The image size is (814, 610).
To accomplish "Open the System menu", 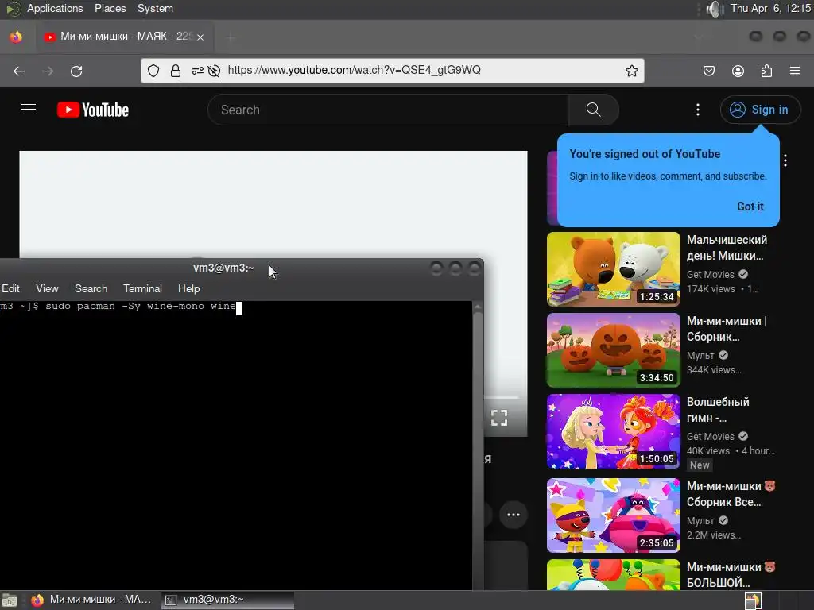I will click(155, 8).
